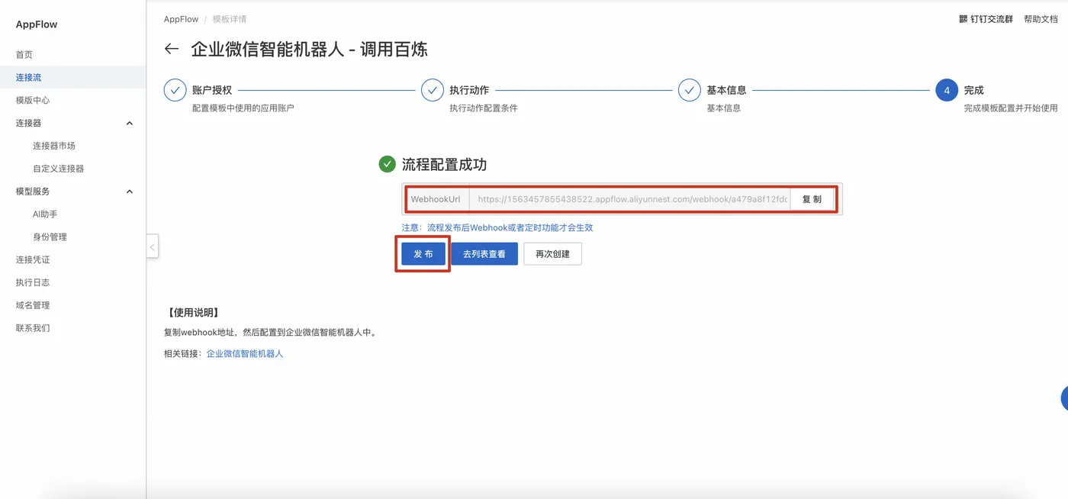Click the 复制webhook地址 instruction sentence
The width and height of the screenshot is (1068, 499).
(x=271, y=333)
